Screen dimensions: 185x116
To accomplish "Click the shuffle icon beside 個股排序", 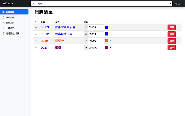I will pos(3,23).
